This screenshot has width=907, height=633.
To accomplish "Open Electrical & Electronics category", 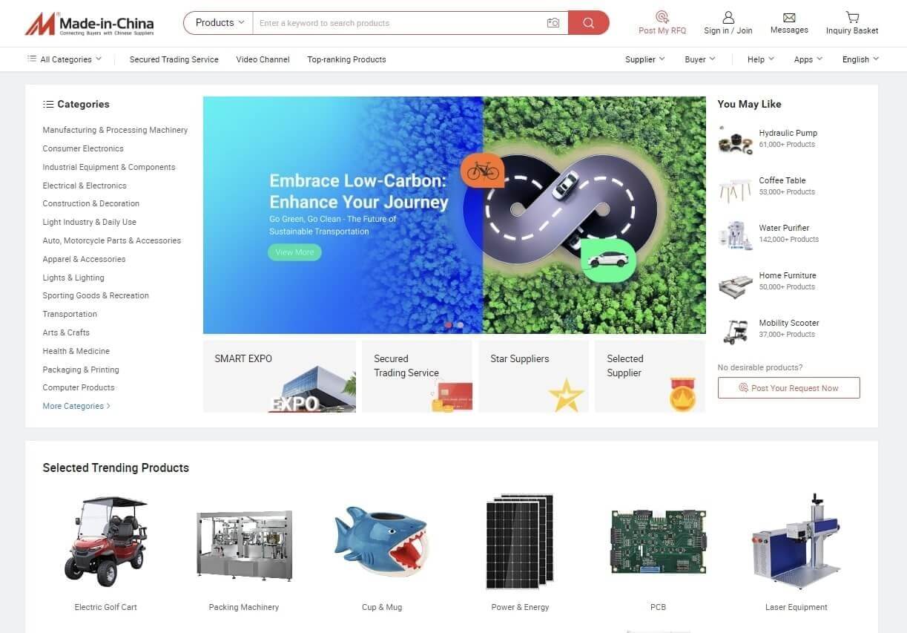I will (85, 186).
